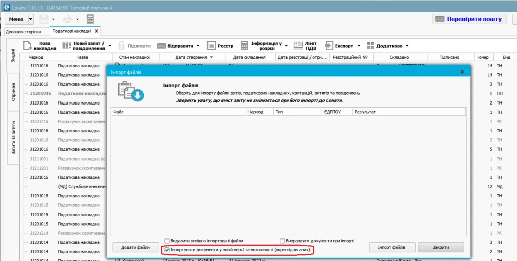Click the import clipboard download icon
517x261 pixels.
click(131, 91)
